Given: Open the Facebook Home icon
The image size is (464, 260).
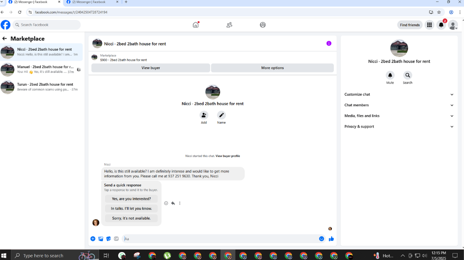Looking at the screenshot, I should click(x=196, y=25).
